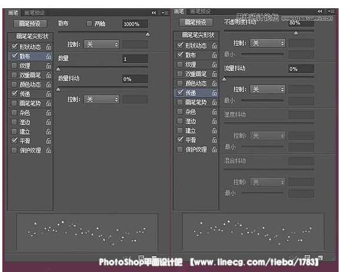The height and width of the screenshot is (272, 348).
Task: Toggle lock for 湿边 in transfer panel
Action: pos(214,121)
